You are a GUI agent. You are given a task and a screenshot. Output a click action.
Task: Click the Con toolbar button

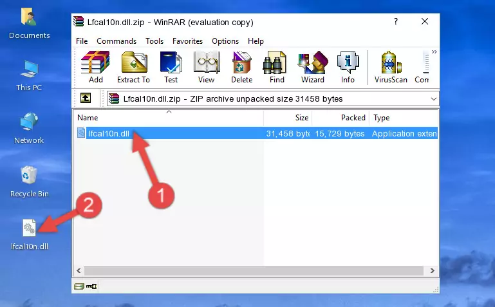(x=422, y=67)
